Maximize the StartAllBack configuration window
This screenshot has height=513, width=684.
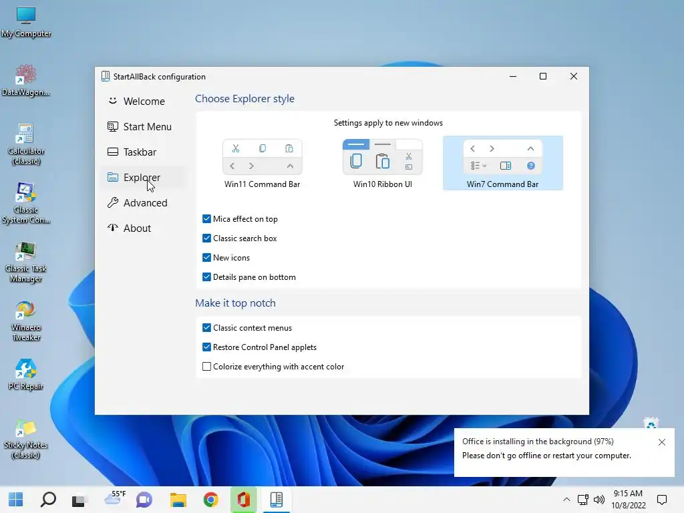click(543, 76)
